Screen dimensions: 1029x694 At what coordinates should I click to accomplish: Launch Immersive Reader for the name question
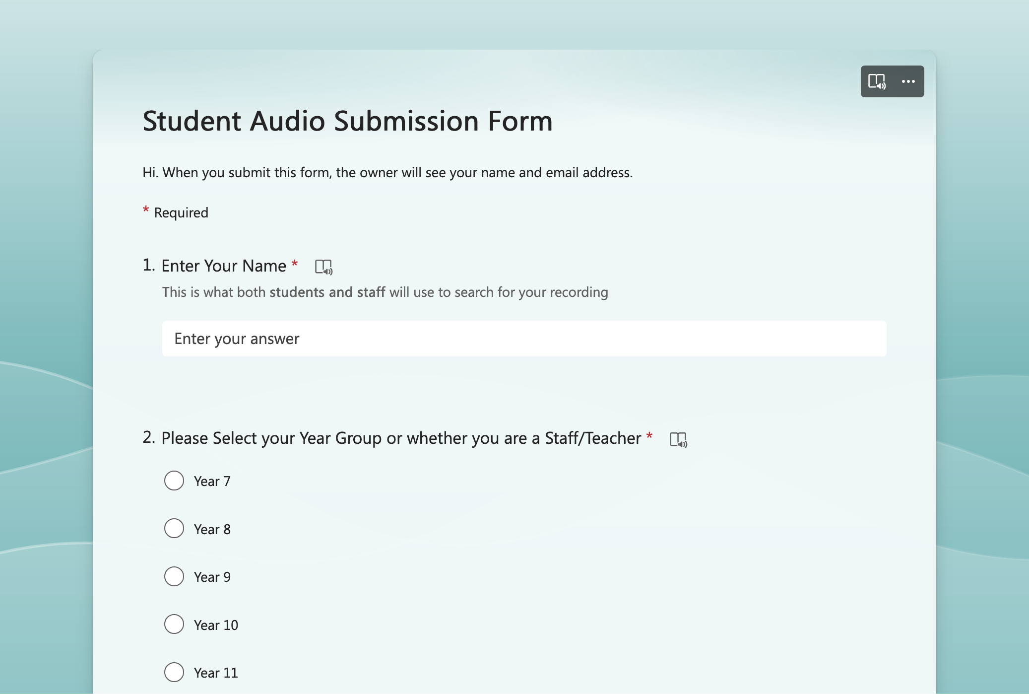coord(323,267)
